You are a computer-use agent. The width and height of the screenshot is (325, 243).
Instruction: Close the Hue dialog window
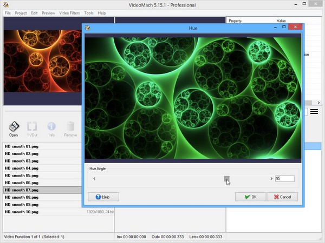[294, 26]
